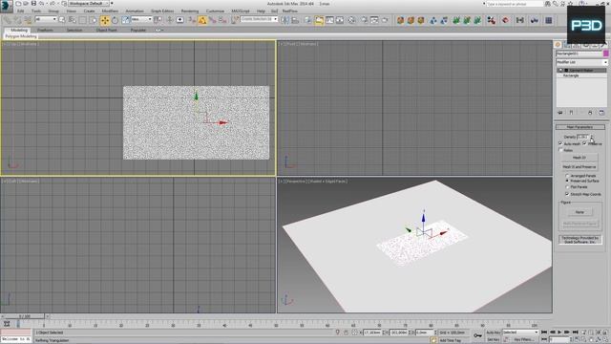Click the Figure None button
This screenshot has width=611, height=344.
(x=579, y=212)
